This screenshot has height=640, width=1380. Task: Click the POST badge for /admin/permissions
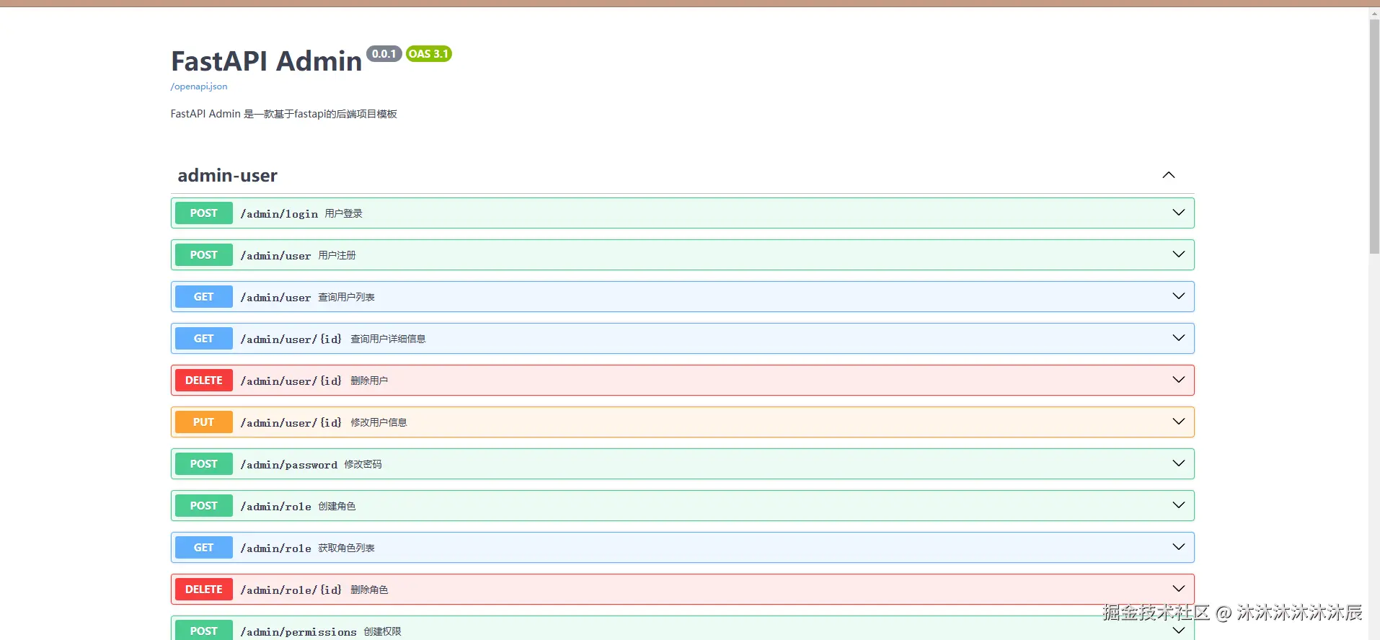(204, 630)
